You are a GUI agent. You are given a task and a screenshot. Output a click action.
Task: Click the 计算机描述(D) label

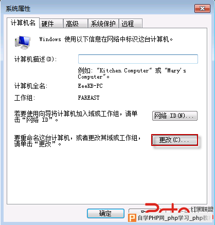click(x=35, y=59)
